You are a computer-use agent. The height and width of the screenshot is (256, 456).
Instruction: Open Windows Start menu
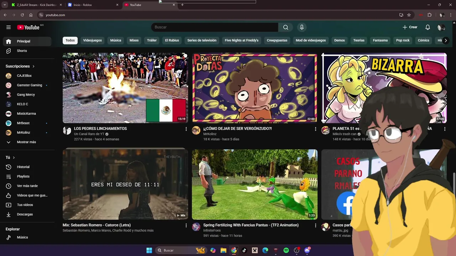coord(149,250)
